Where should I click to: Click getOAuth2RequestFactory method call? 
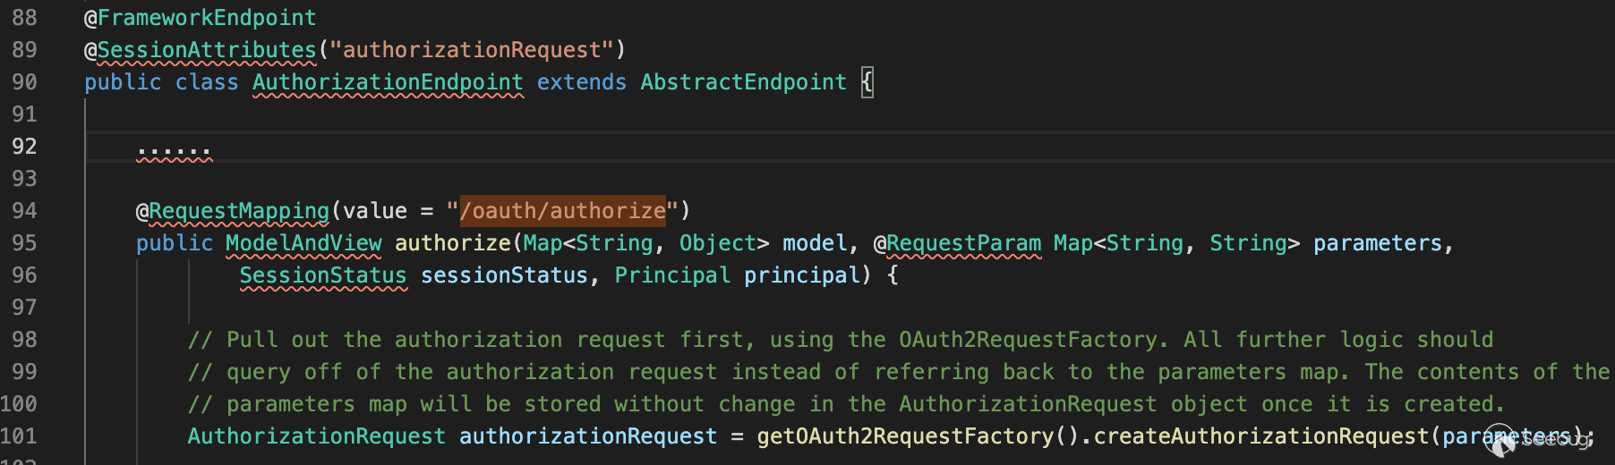coord(904,436)
